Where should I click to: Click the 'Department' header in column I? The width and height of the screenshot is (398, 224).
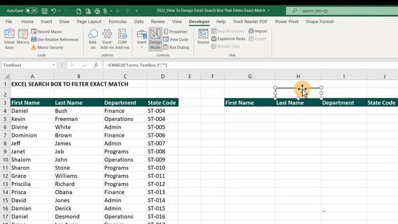[344, 103]
